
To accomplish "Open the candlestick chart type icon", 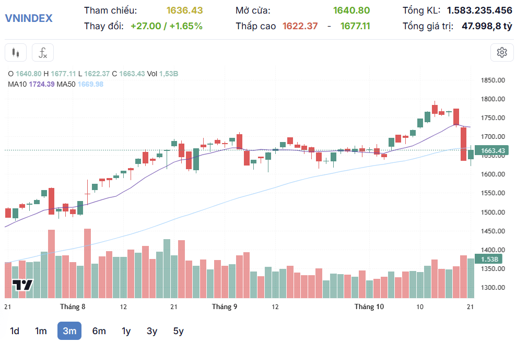I will (x=16, y=53).
